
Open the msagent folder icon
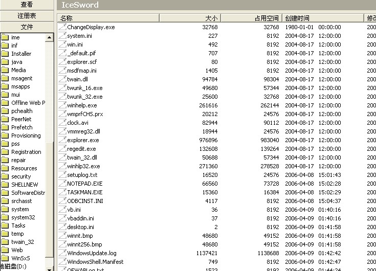(5, 78)
